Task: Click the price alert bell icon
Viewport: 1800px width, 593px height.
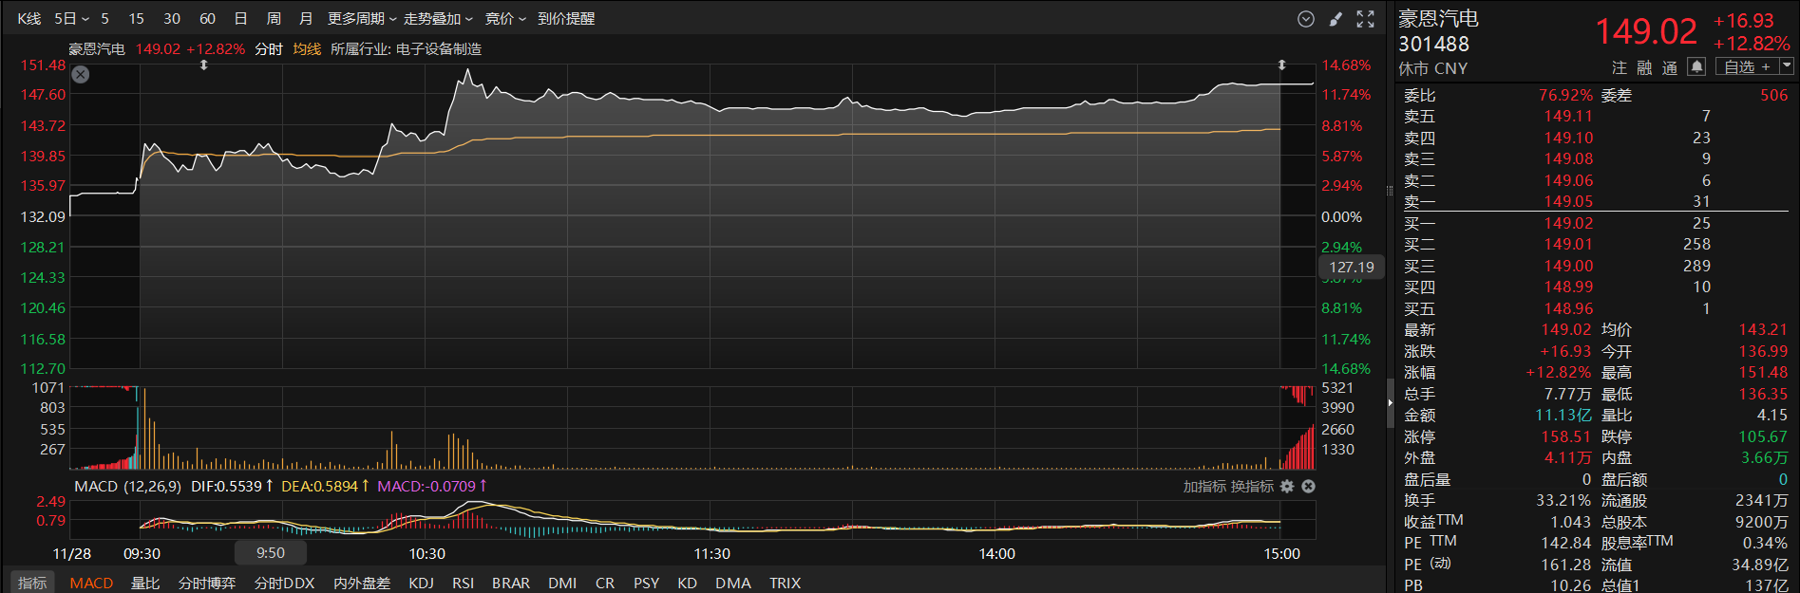Action: pyautogui.click(x=1696, y=66)
